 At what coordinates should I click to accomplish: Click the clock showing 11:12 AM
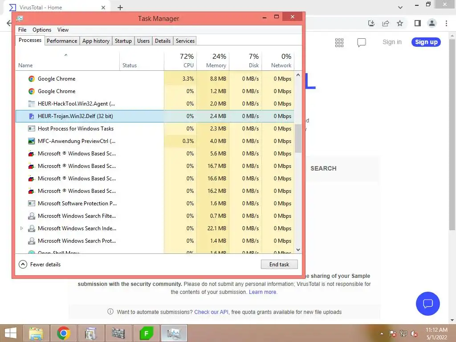coord(436,330)
